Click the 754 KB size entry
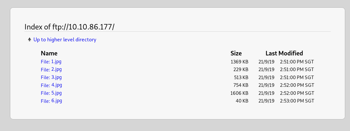The height and width of the screenshot is (131, 350). coord(241,85)
